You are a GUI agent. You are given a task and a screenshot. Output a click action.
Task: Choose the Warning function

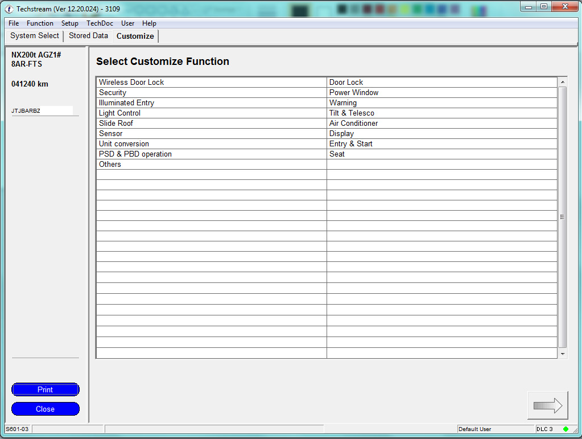tap(441, 103)
